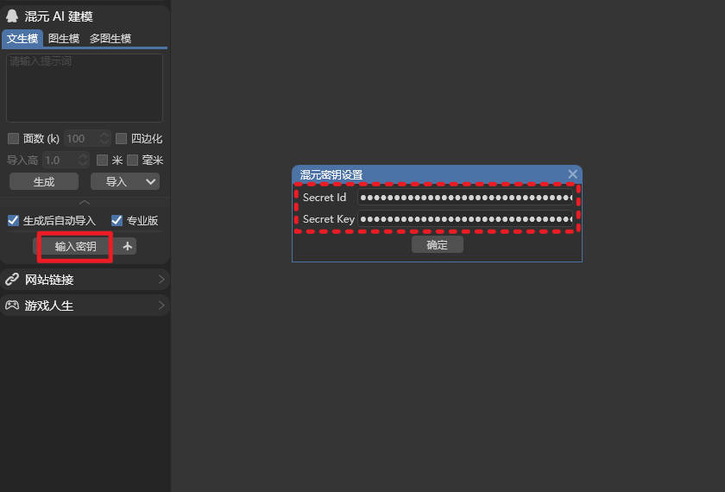The height and width of the screenshot is (492, 725).
Task: Collapse the panel using the small up chevron
Action: 85,202
